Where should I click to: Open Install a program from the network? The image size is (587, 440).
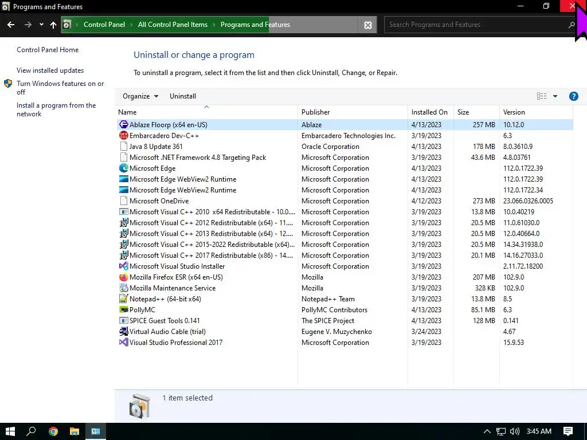56,109
